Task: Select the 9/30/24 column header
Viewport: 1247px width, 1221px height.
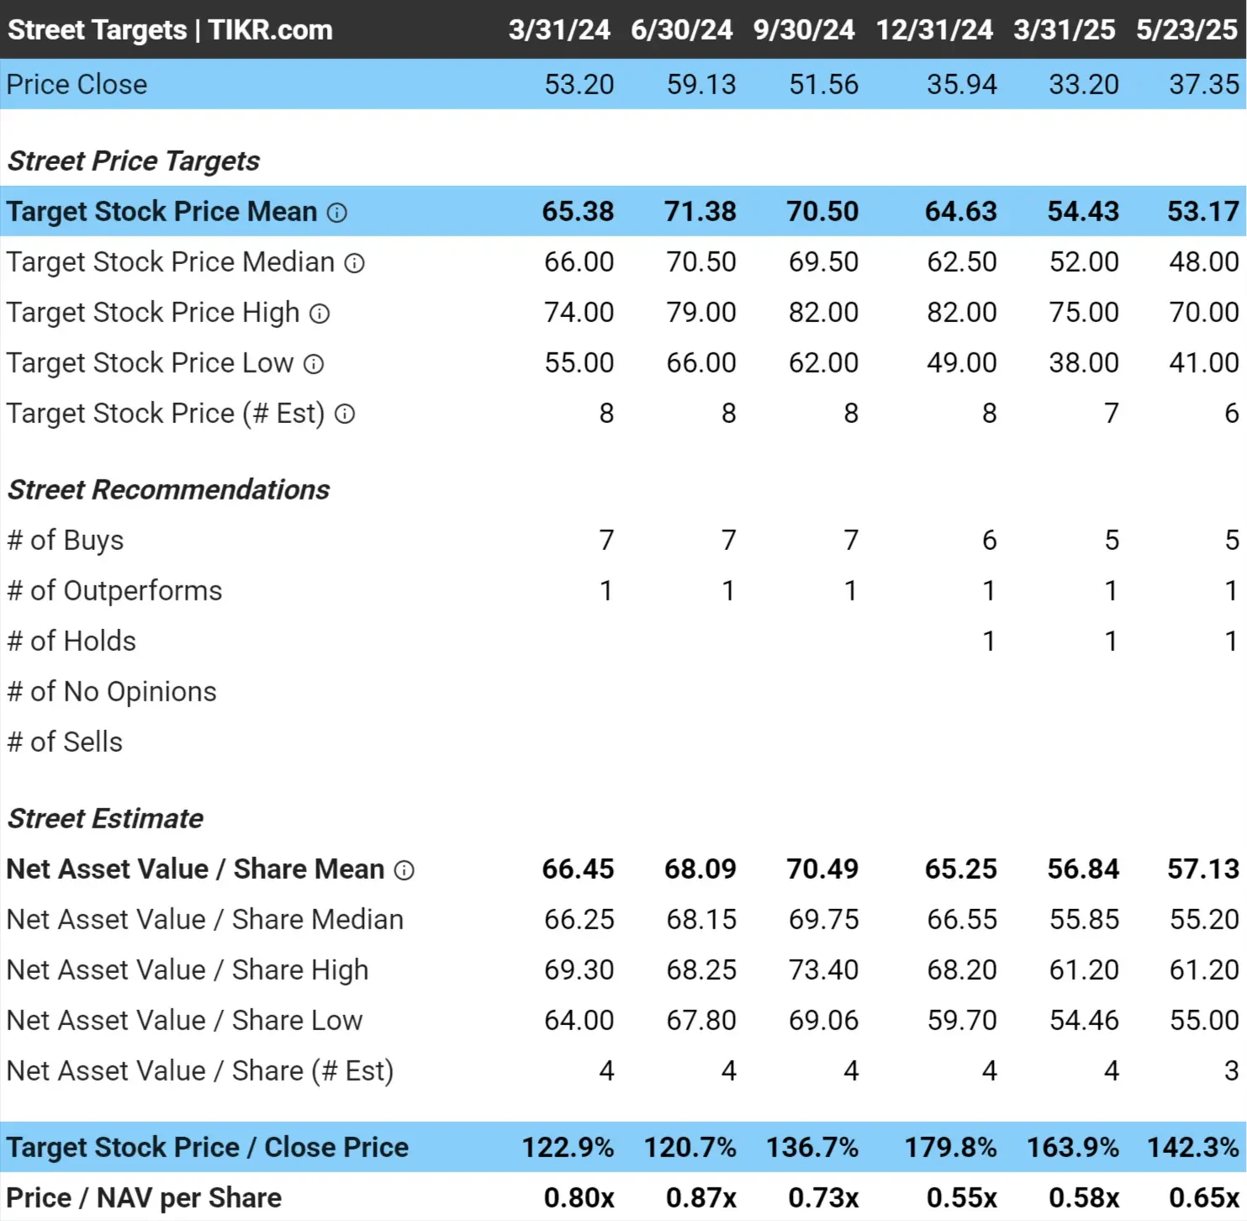Action: 804,29
